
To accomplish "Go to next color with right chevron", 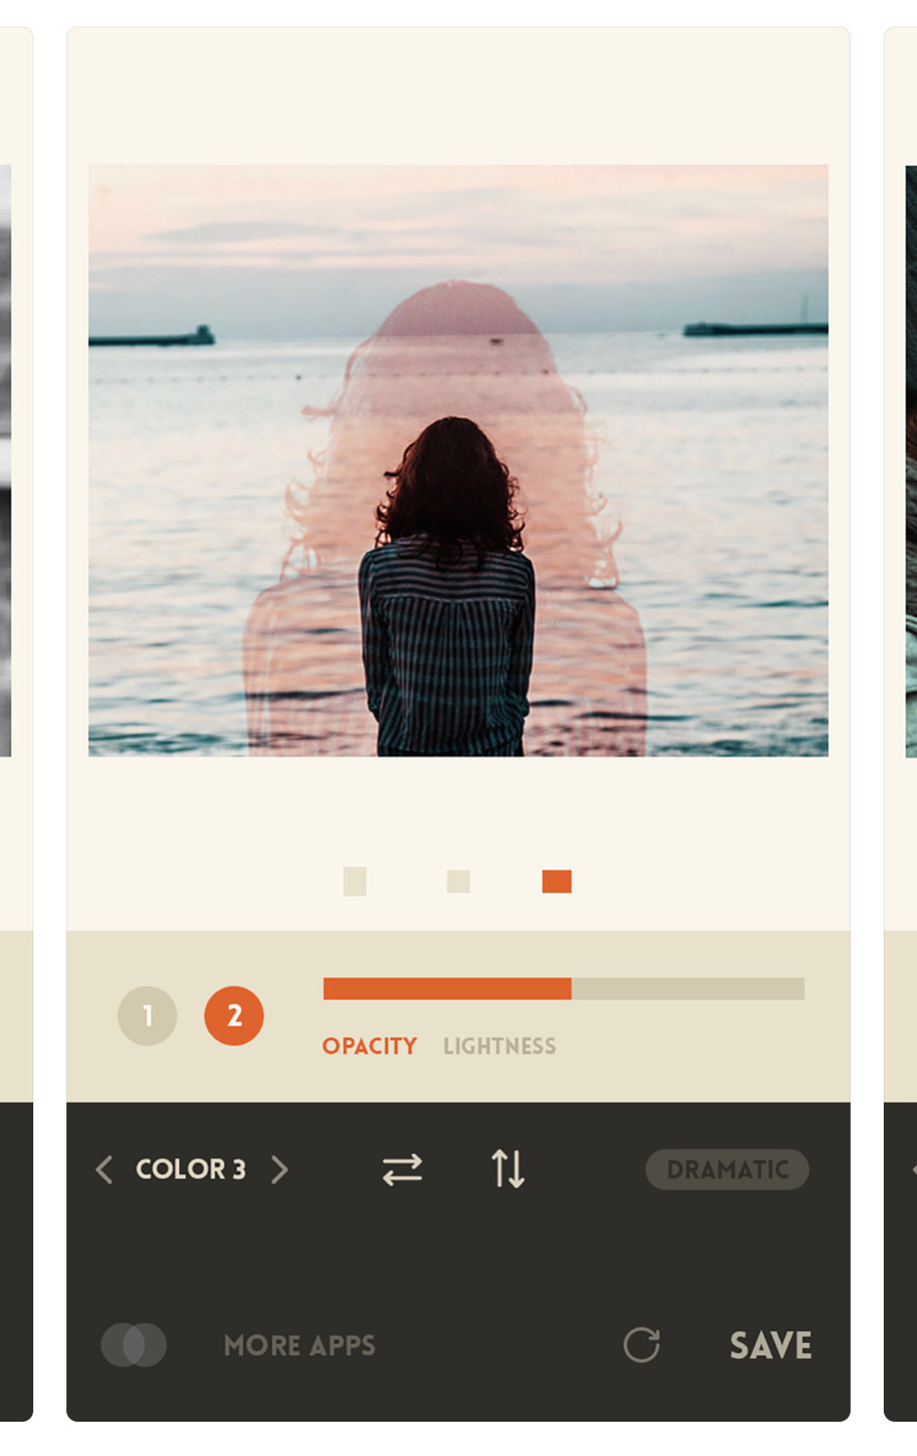I will click(x=279, y=1169).
